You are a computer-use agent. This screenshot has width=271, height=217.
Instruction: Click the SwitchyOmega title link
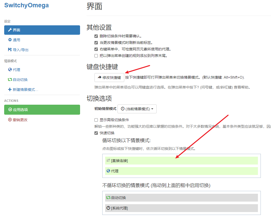coord(26,5)
